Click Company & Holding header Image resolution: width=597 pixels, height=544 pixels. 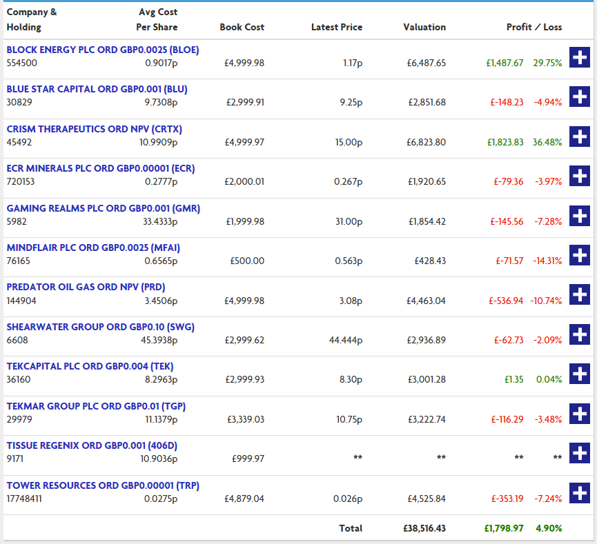point(32,19)
